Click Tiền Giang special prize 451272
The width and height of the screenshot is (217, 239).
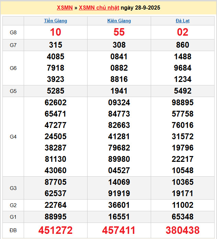pyautogui.click(x=56, y=230)
